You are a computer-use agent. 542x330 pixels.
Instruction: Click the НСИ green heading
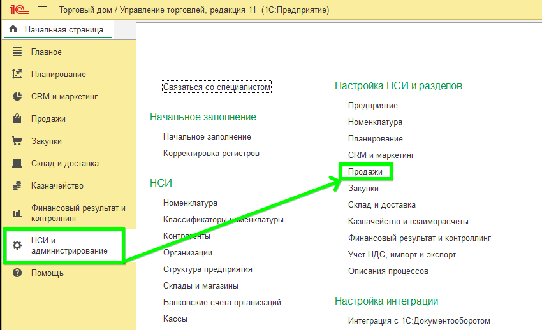coord(161,183)
